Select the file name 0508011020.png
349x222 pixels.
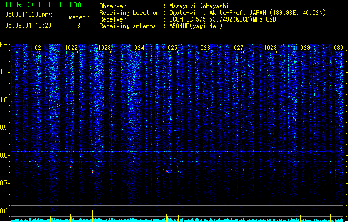coord(28,14)
